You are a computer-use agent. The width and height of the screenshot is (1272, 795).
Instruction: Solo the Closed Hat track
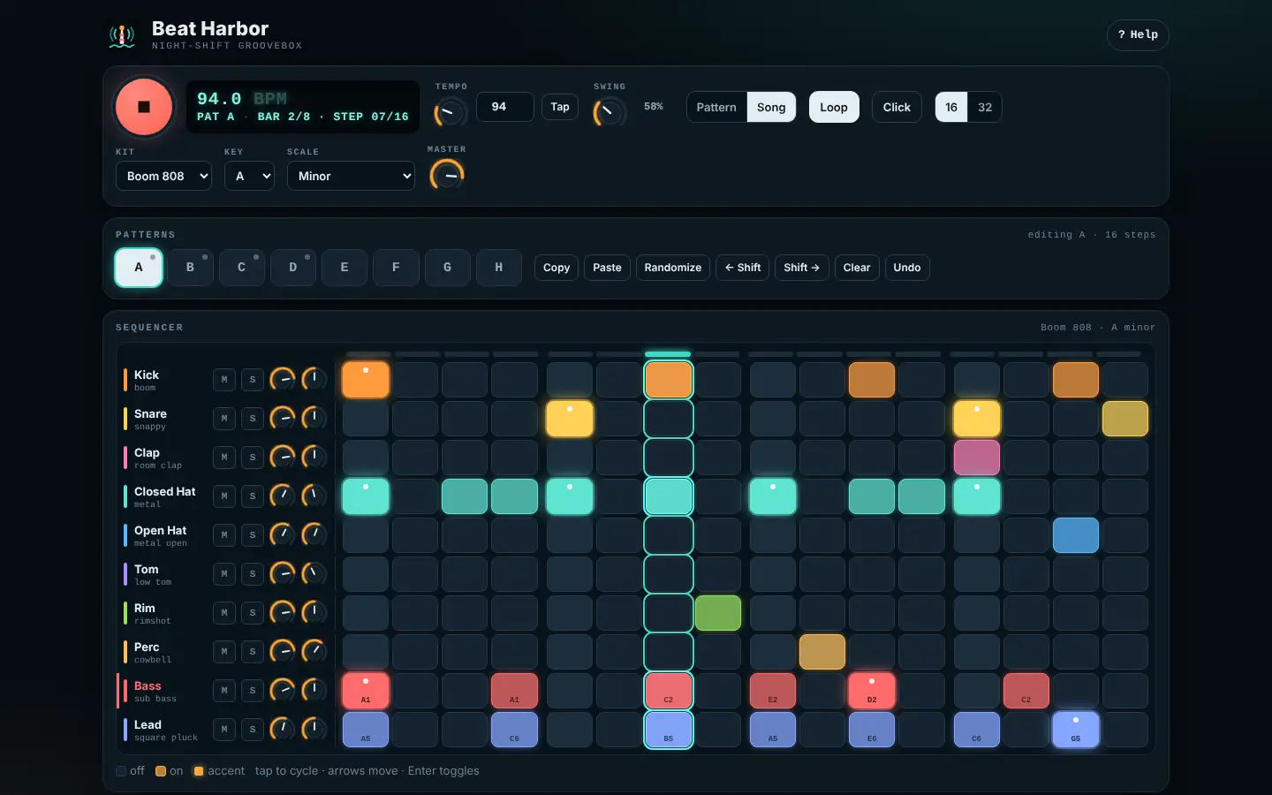(x=253, y=496)
